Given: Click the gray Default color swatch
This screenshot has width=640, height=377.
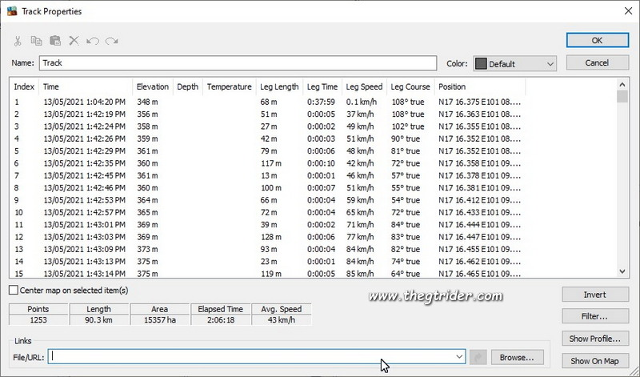Looking at the screenshot, I should (x=481, y=64).
